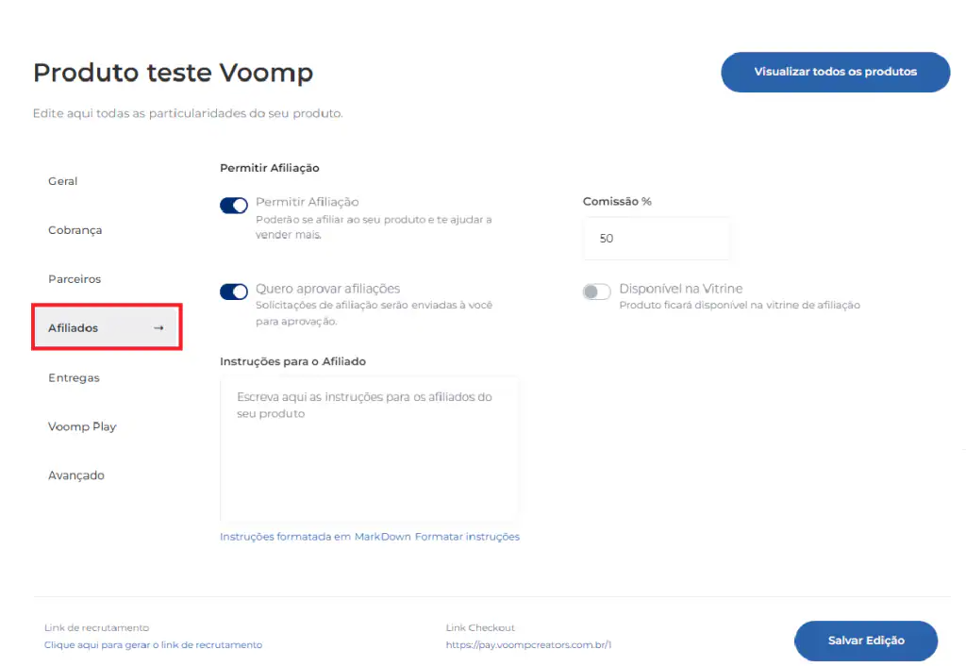The image size is (966, 666).
Task: Save changes with Salvar Edição
Action: tap(866, 641)
